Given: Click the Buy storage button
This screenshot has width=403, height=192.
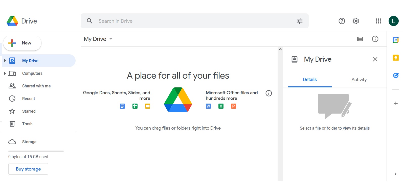Looking at the screenshot, I should coord(28,169).
